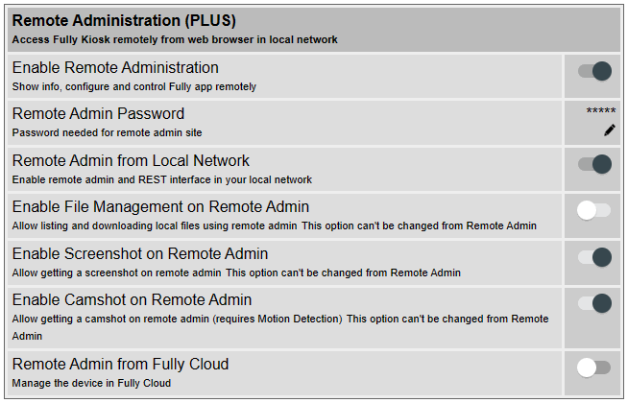Turn on Remote Admin from Fully Cloud
This screenshot has height=403, width=628.
tap(594, 367)
